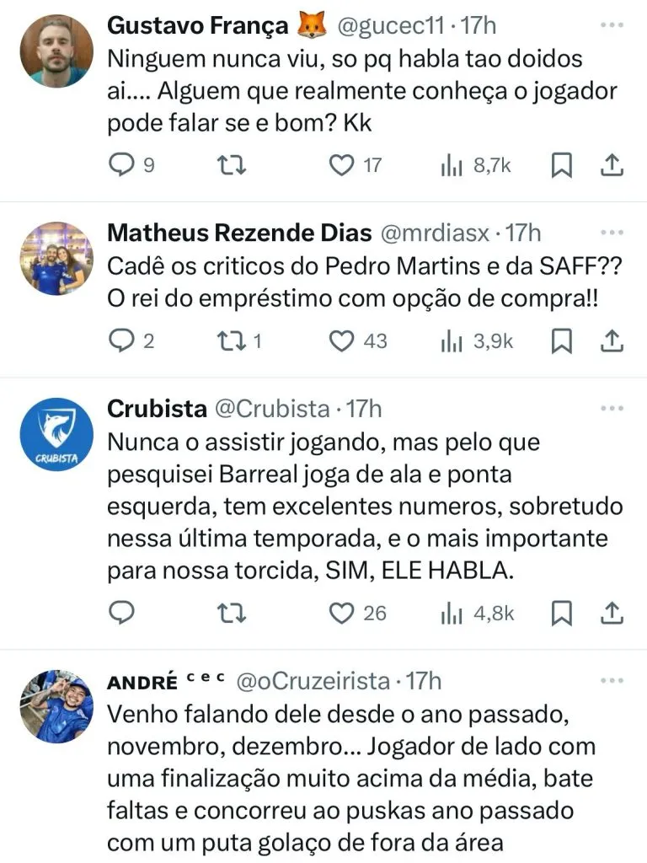Like Gustavo França's tweet
The height and width of the screenshot is (863, 647).
[x=341, y=165]
